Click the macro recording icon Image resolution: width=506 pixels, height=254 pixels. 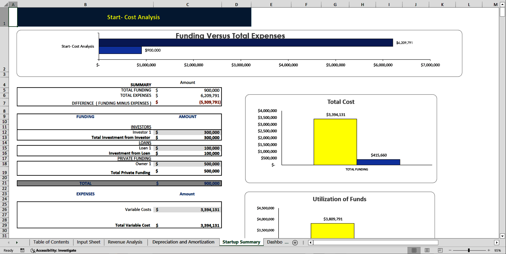click(22, 250)
